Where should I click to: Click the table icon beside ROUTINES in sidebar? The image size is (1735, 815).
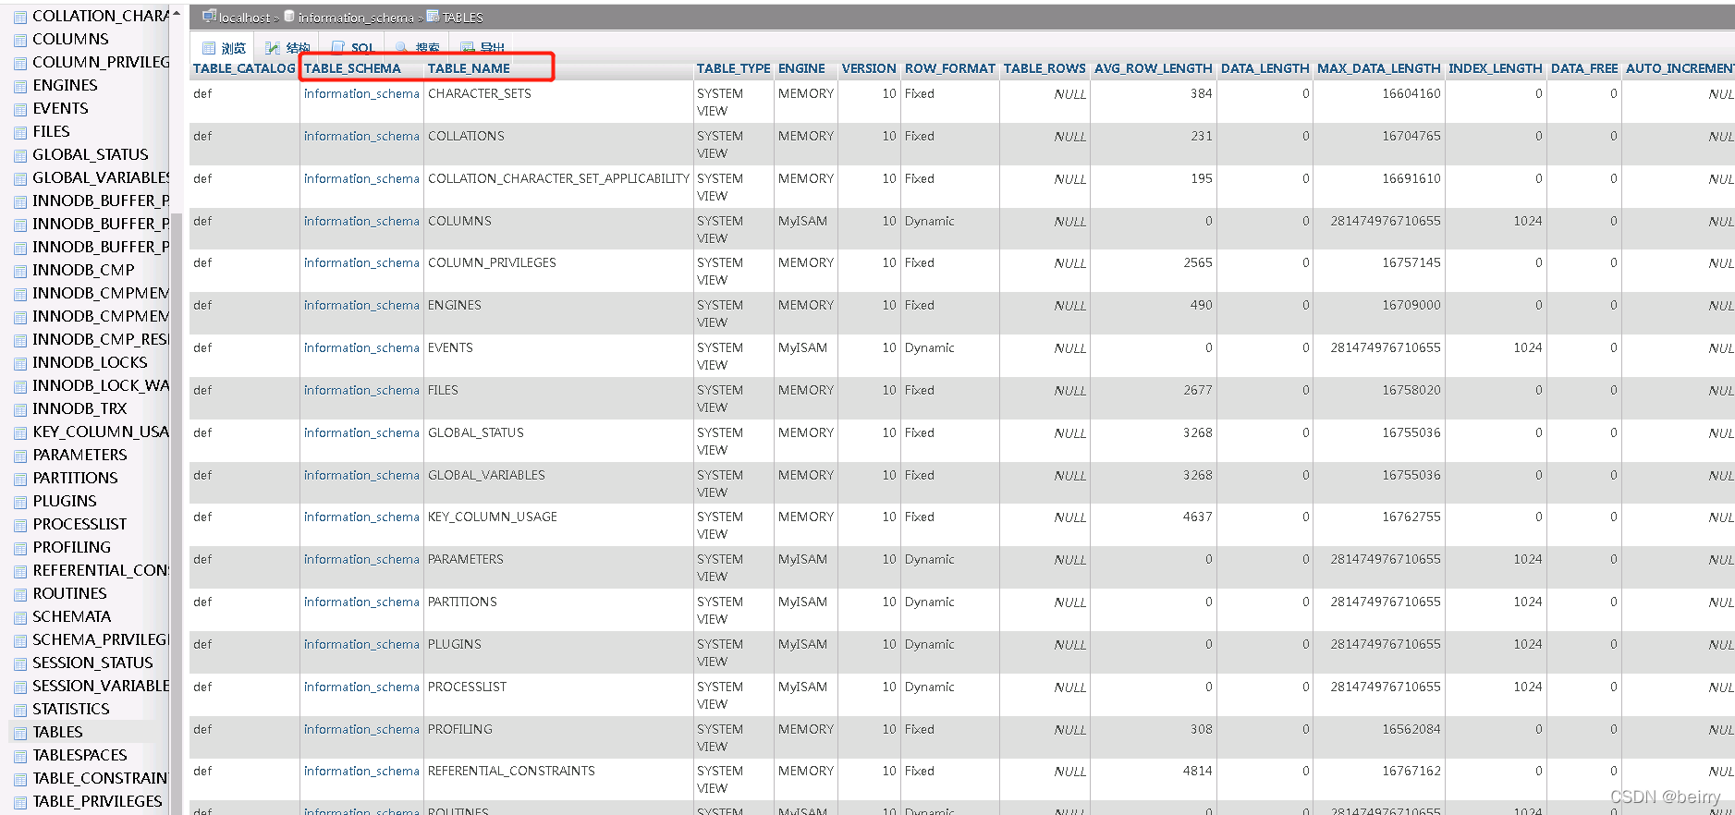point(20,594)
